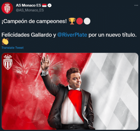Click the clapping hands emoji
Image resolution: width=140 pixels, height=131 pixels.
point(5,41)
